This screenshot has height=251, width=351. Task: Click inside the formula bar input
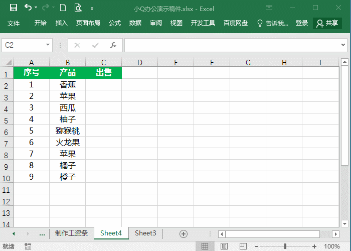coord(233,45)
